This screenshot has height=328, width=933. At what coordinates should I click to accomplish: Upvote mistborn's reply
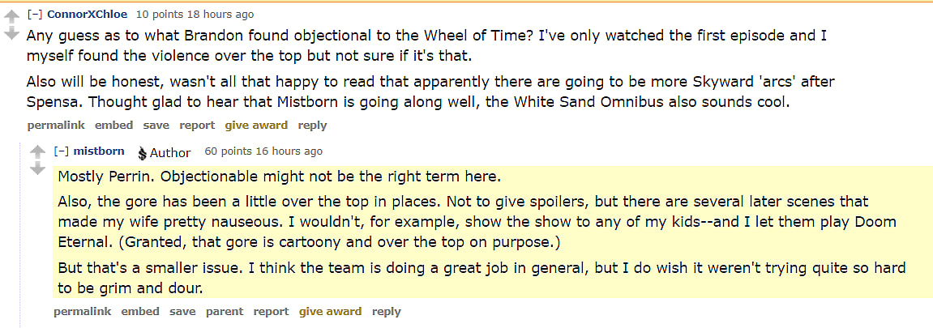[38, 152]
